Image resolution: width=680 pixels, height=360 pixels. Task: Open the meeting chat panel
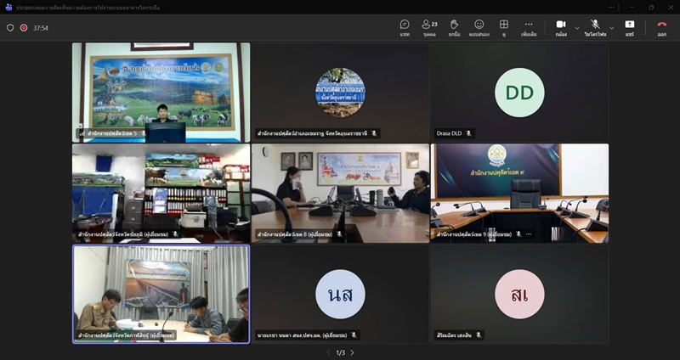(x=405, y=27)
